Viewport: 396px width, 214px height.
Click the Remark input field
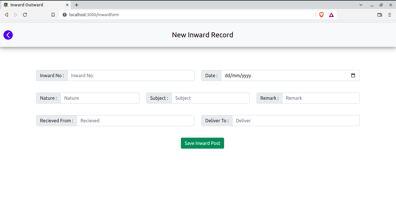(320, 98)
